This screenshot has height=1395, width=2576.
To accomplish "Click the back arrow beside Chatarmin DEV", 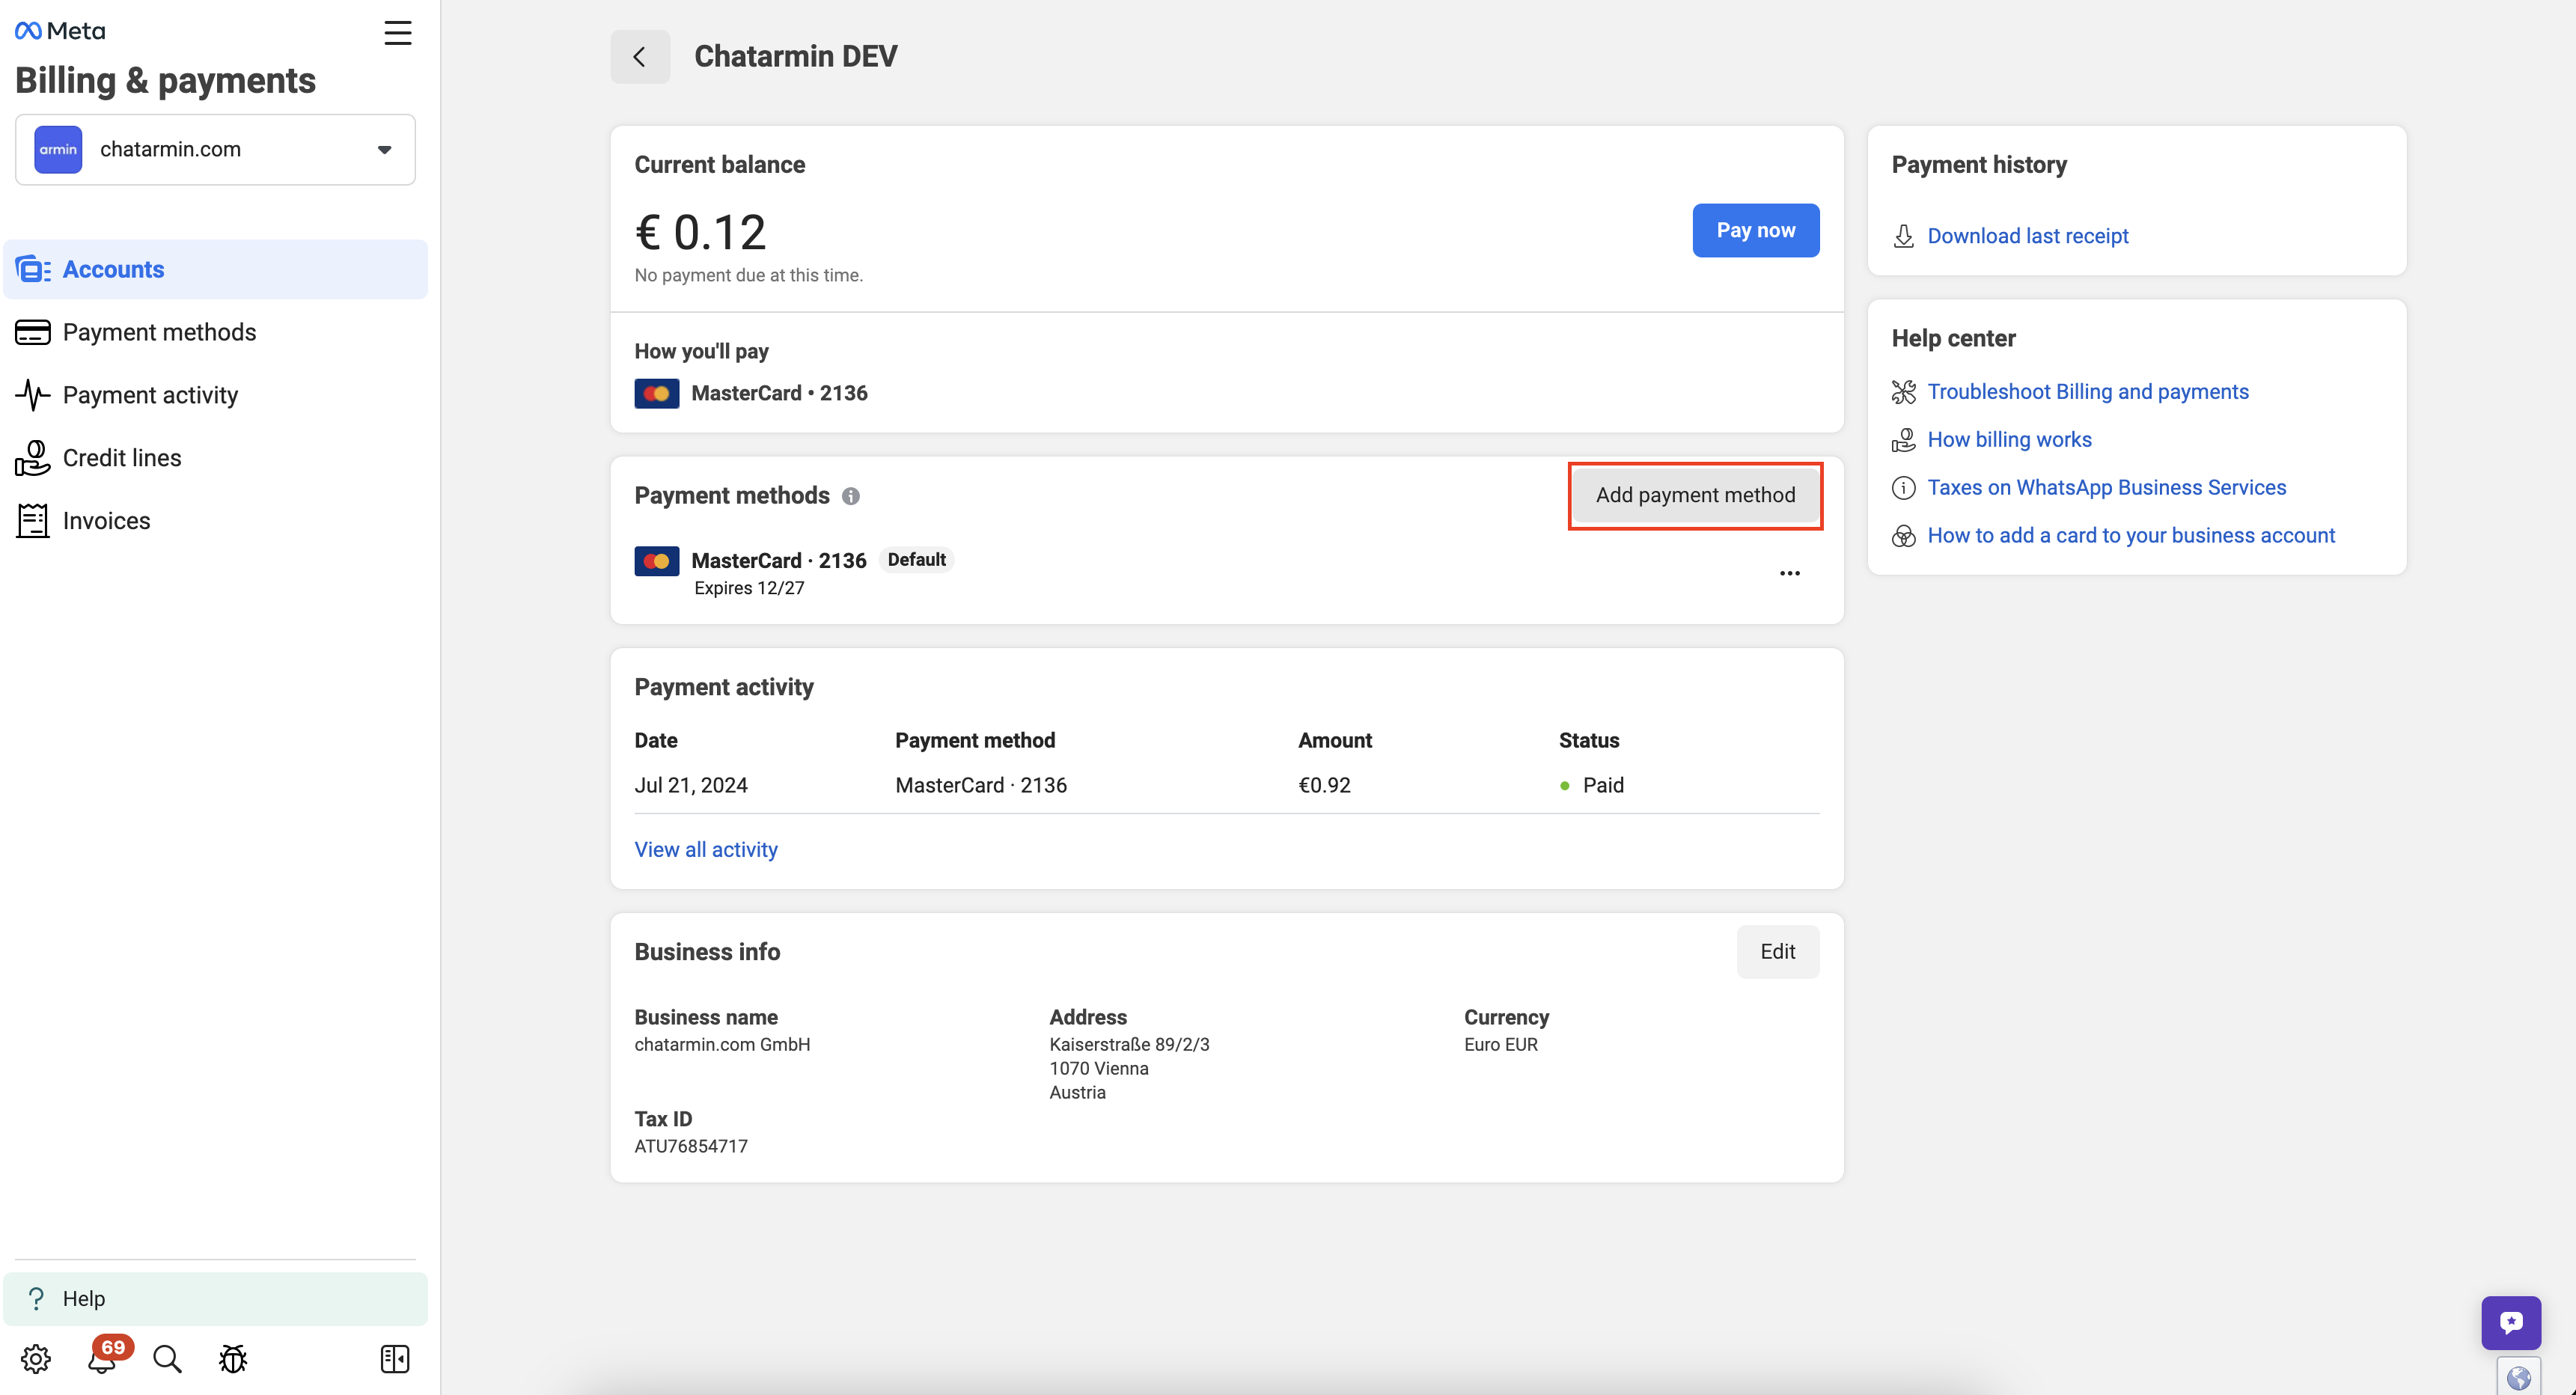I will tap(640, 57).
